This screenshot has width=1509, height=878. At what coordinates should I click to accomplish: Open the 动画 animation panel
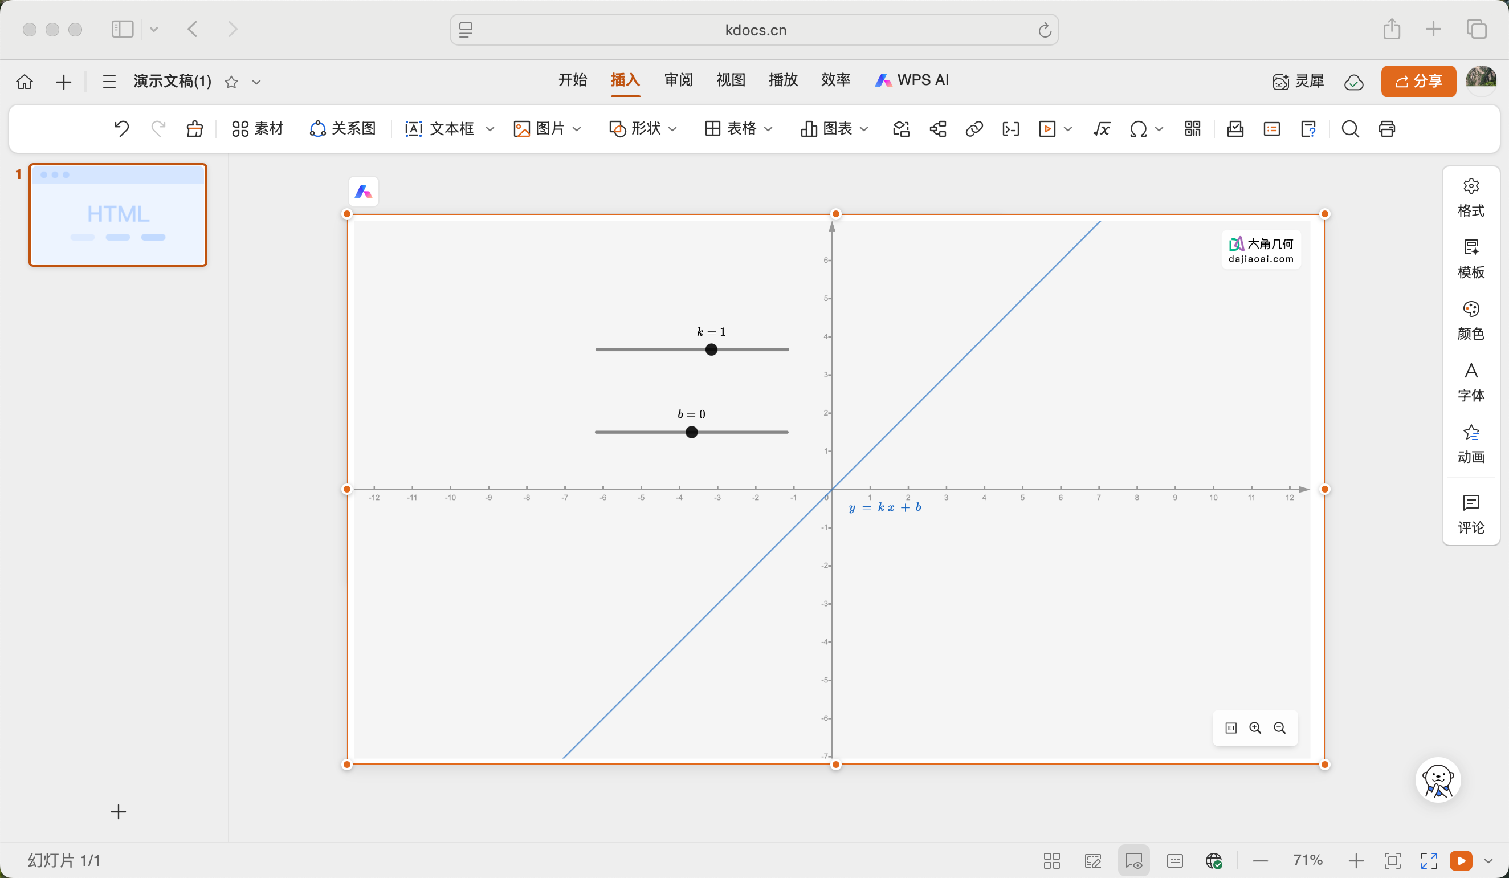1470,444
